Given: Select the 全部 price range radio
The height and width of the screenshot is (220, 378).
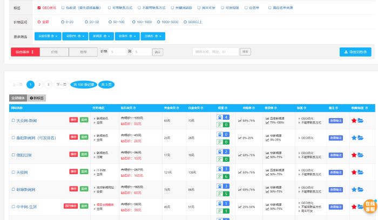Looking at the screenshot, I should 39,22.
